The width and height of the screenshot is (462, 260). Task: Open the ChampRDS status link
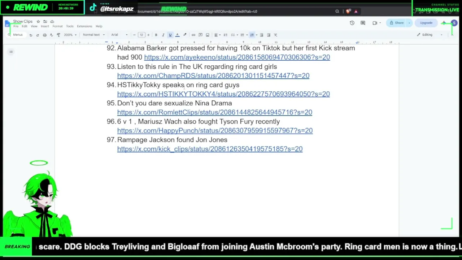pyautogui.click(x=213, y=75)
